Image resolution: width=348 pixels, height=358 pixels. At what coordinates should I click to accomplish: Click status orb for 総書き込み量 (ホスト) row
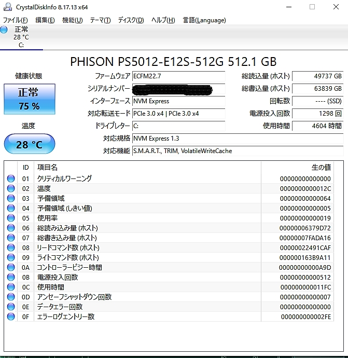click(x=11, y=238)
